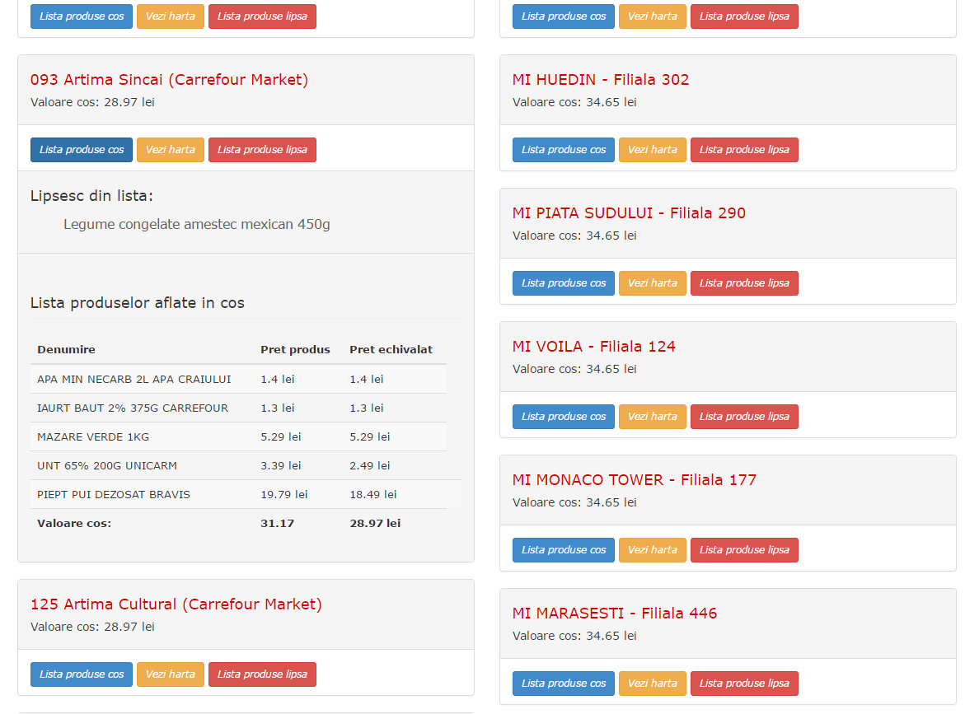The height and width of the screenshot is (714, 965).
Task: Show Lista produse lipsa for 093 Artima Sincai
Action: pyautogui.click(x=262, y=149)
